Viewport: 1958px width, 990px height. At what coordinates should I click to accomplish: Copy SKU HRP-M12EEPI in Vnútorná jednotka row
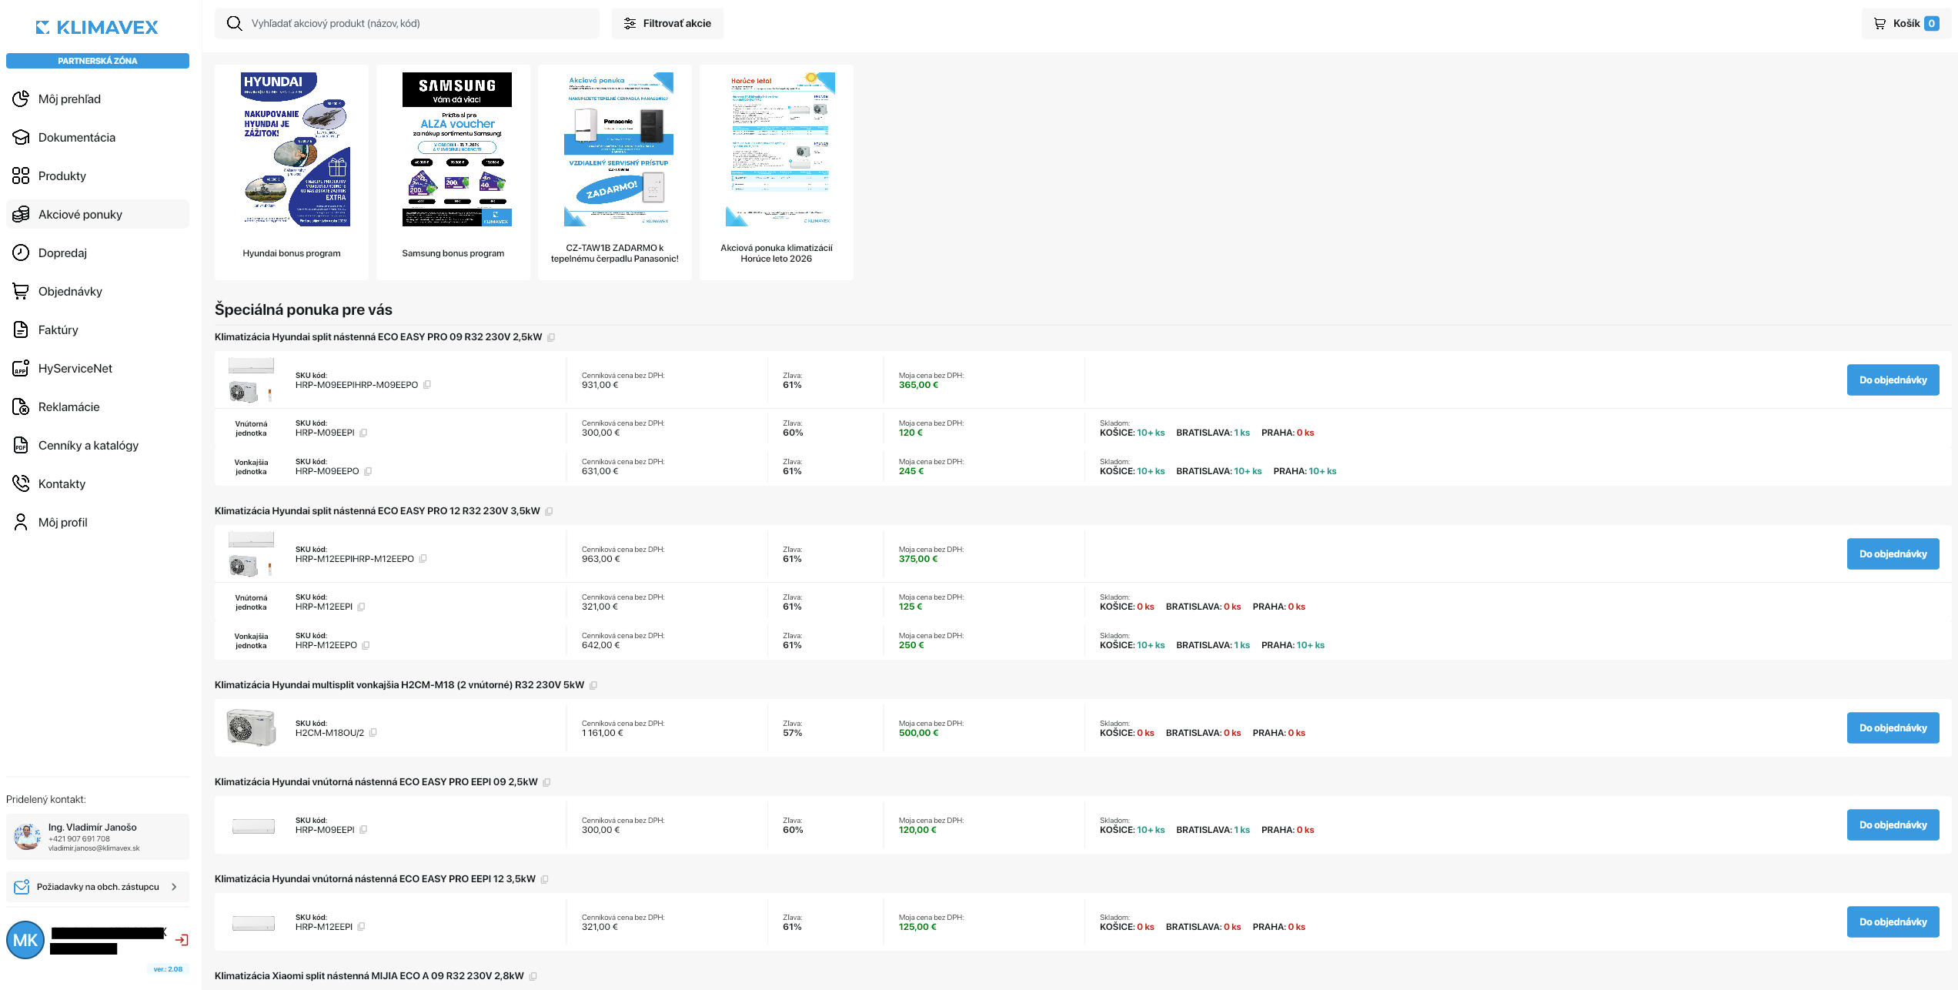pyautogui.click(x=361, y=607)
